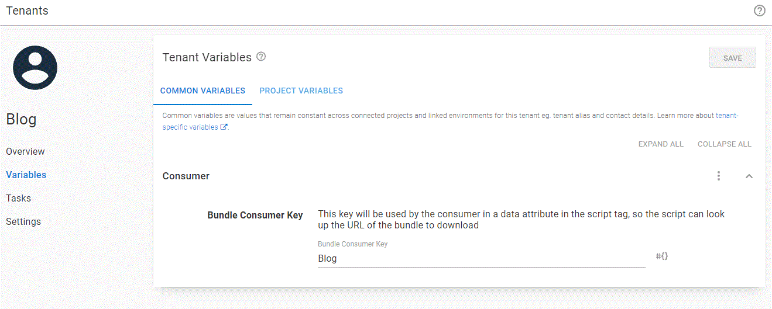Click the Blog tenant avatar logo
772x309 pixels.
[x=35, y=68]
